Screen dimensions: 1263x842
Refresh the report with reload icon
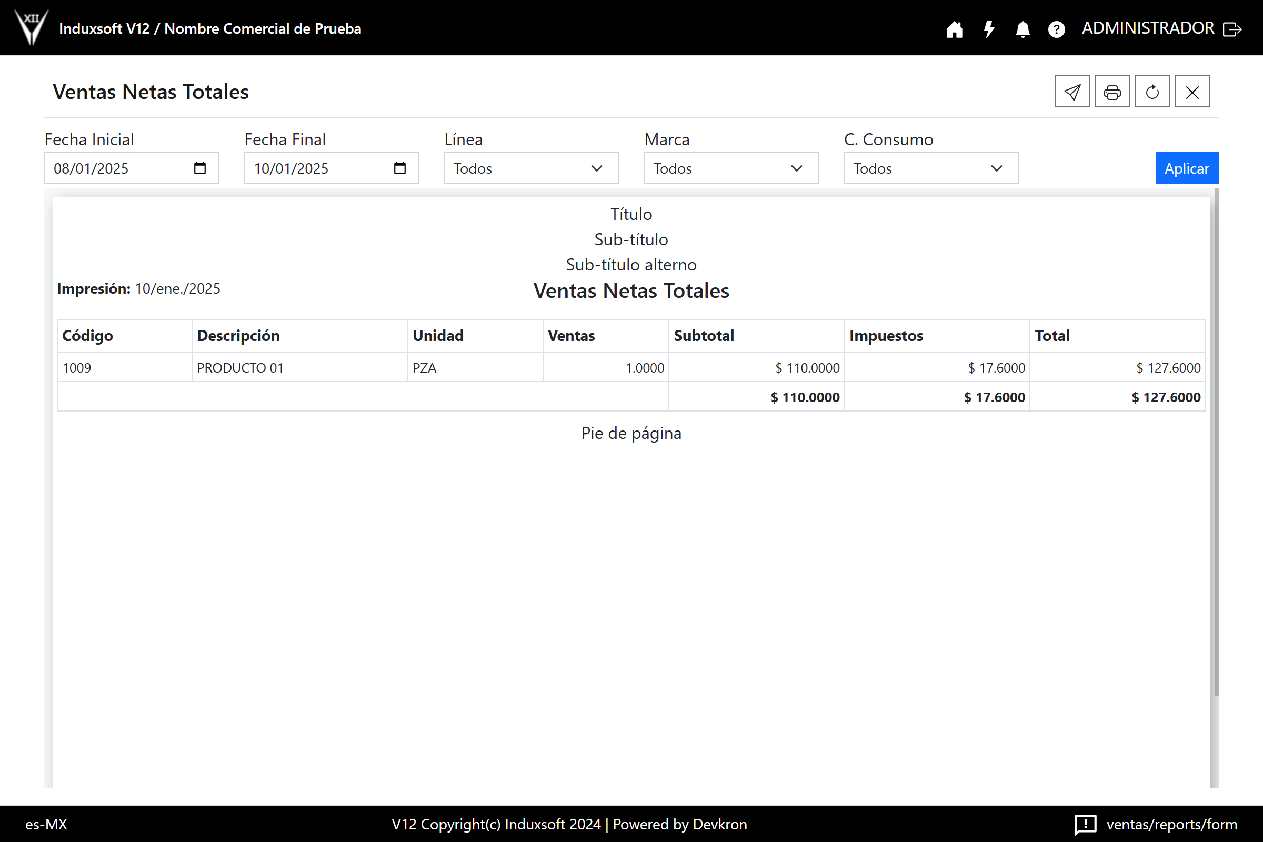1152,92
